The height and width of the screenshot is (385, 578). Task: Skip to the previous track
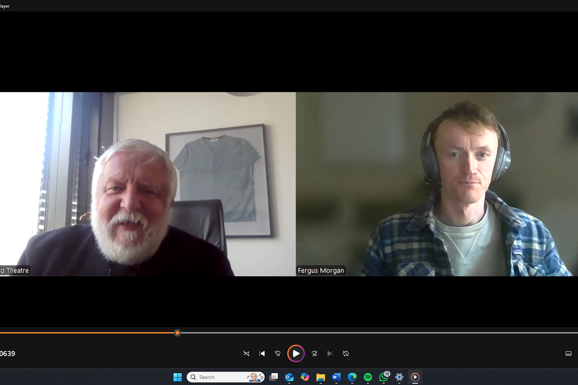click(262, 353)
